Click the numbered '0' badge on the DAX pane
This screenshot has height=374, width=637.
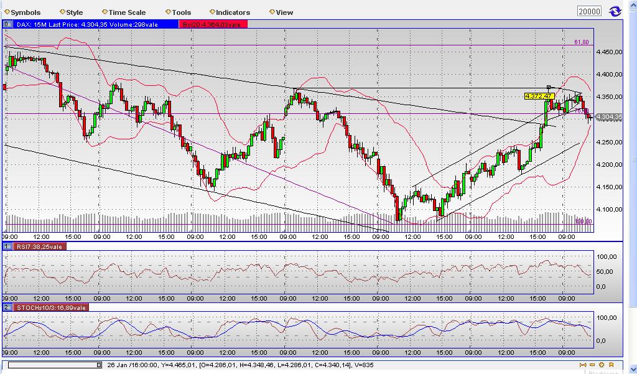click(7, 24)
